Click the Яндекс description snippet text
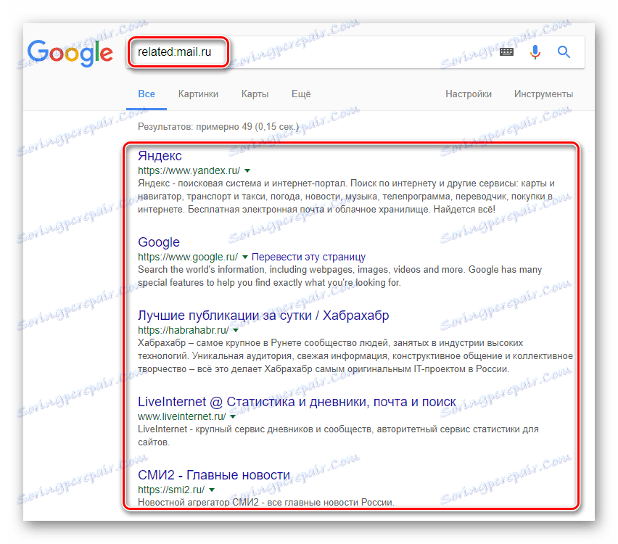618x544 pixels. coord(347,197)
